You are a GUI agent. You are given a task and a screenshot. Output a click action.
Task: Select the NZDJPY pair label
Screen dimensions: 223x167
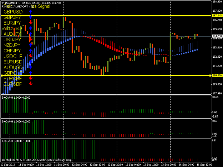(x=12, y=45)
